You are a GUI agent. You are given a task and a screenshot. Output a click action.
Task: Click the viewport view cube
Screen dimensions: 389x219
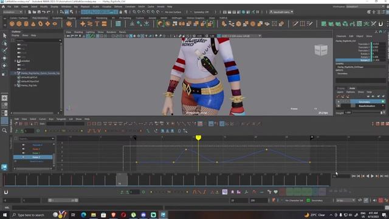(321, 50)
